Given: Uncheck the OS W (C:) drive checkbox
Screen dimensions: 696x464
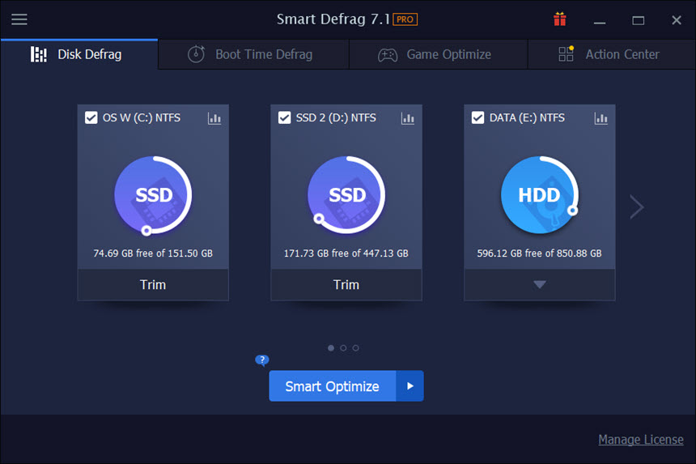Looking at the screenshot, I should point(91,117).
